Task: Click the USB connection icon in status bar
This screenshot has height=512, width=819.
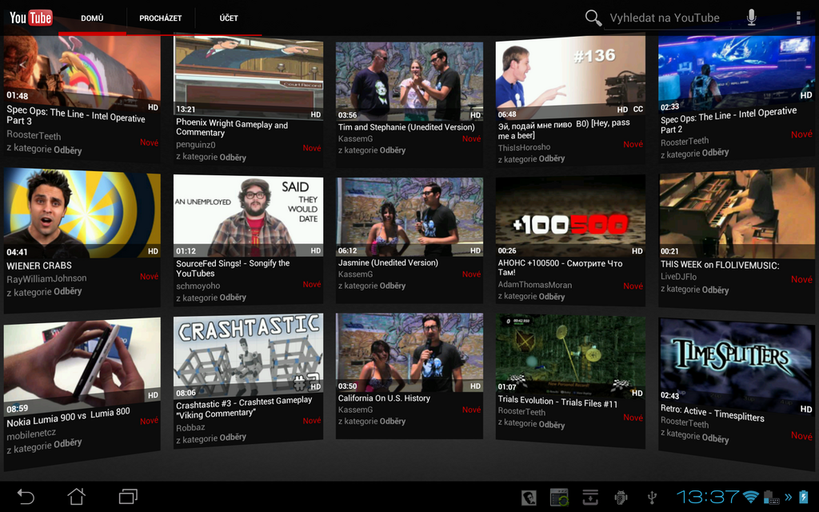Action: 652,496
